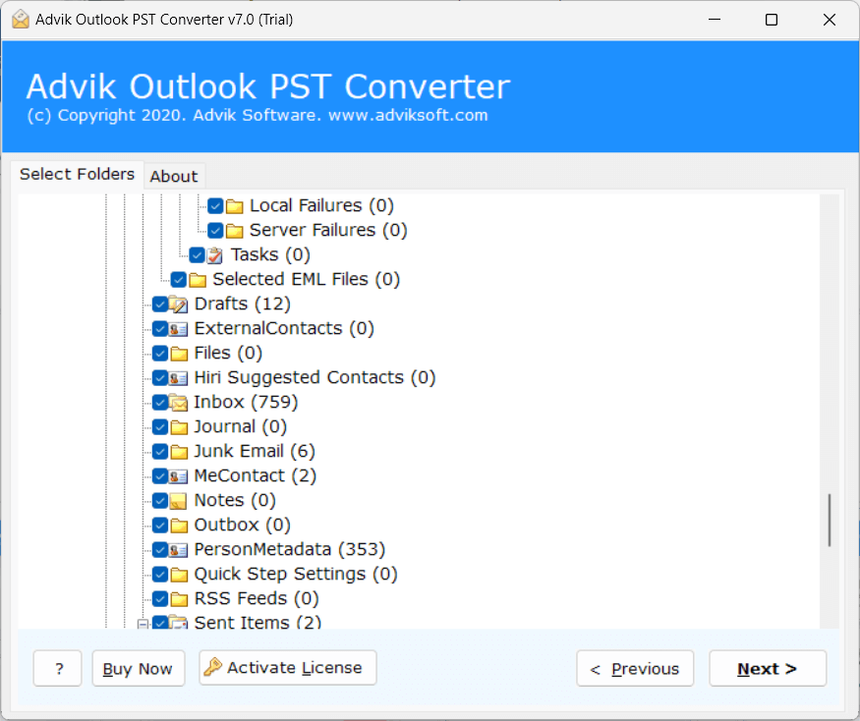Uncheck the Sent Items checkbox
This screenshot has height=721, width=860.
pos(160,623)
